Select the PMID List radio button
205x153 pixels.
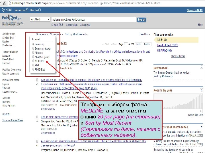pos(33,69)
